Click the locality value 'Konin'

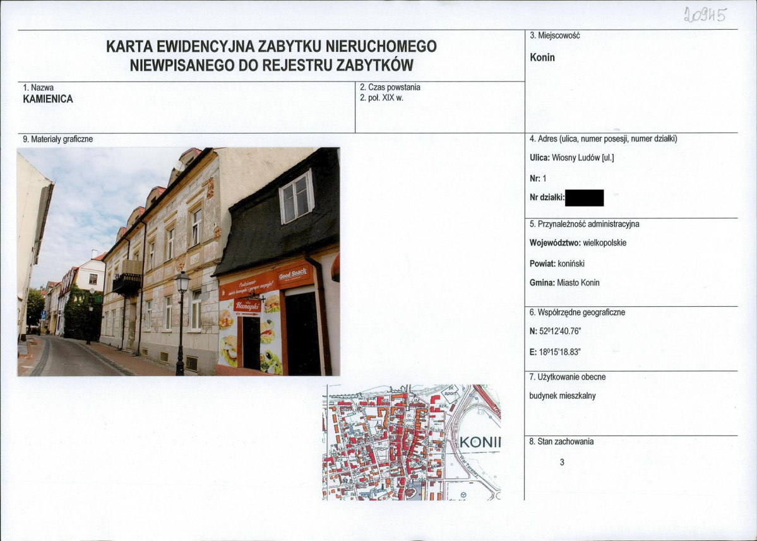542,57
